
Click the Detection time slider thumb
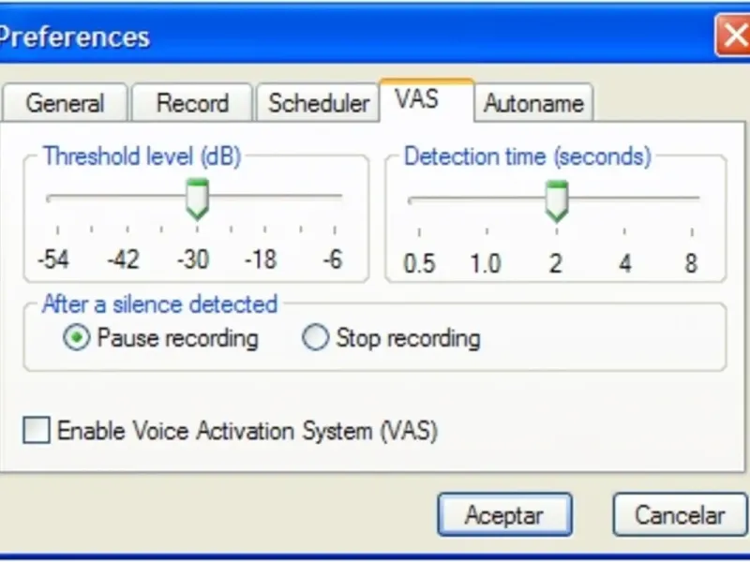tap(557, 200)
